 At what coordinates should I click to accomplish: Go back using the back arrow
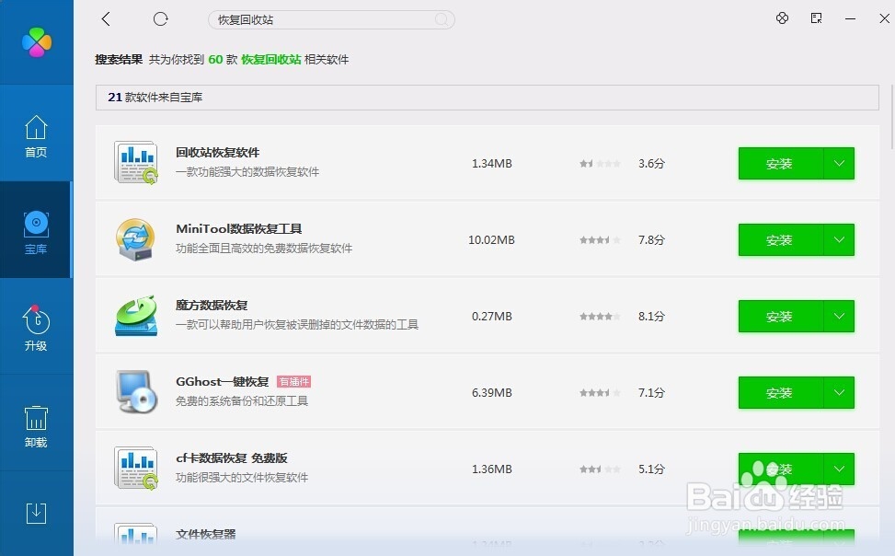[x=106, y=18]
